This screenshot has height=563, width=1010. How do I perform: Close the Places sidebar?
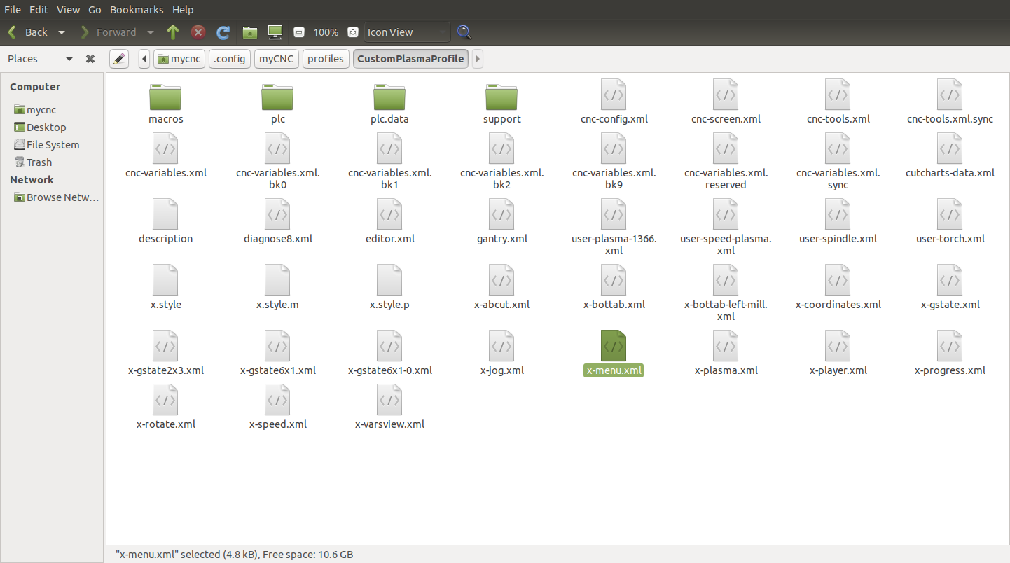click(90, 59)
